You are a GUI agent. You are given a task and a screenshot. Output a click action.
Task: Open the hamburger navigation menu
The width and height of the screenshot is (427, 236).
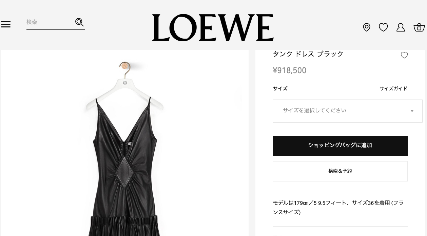click(6, 24)
